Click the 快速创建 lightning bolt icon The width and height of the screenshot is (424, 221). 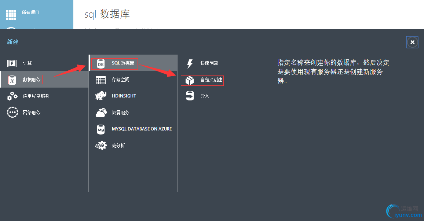tap(190, 64)
